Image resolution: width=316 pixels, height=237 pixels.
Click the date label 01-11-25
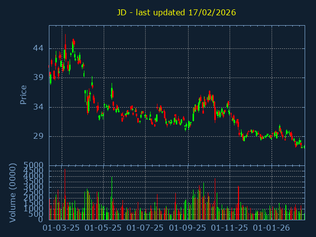pyautogui.click(x=229, y=228)
